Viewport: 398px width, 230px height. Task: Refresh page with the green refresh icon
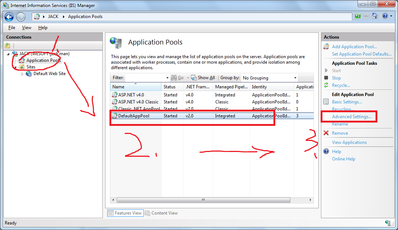tap(357, 16)
